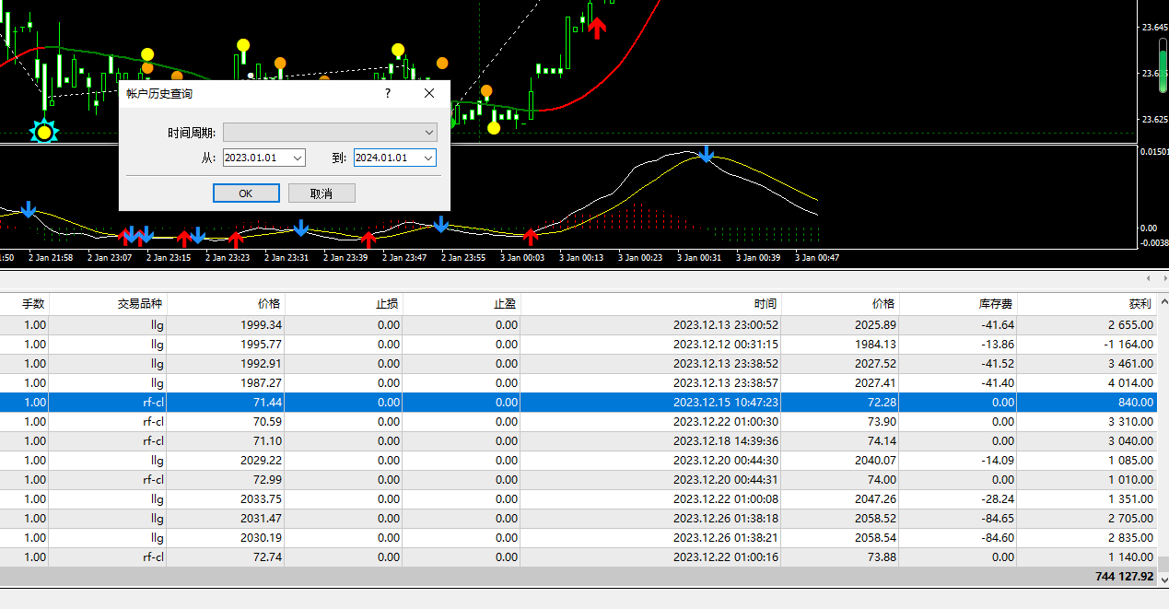Expand the 从 start date picker
The width and height of the screenshot is (1169, 609).
297,158
